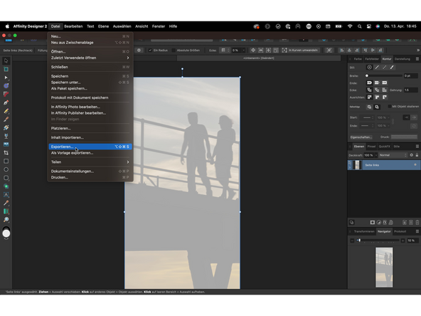This screenshot has height=316, width=421.
Task: Click the white fill color circle
Action: click(x=6, y=233)
